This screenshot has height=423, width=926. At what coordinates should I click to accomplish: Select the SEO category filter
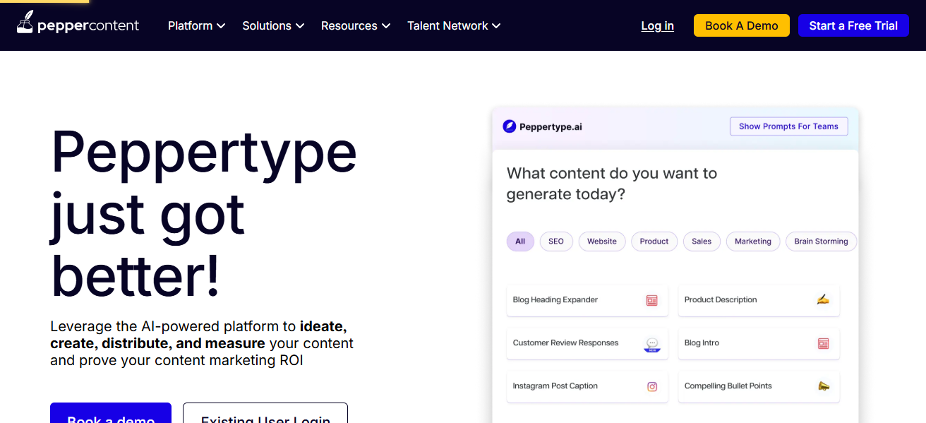(556, 242)
